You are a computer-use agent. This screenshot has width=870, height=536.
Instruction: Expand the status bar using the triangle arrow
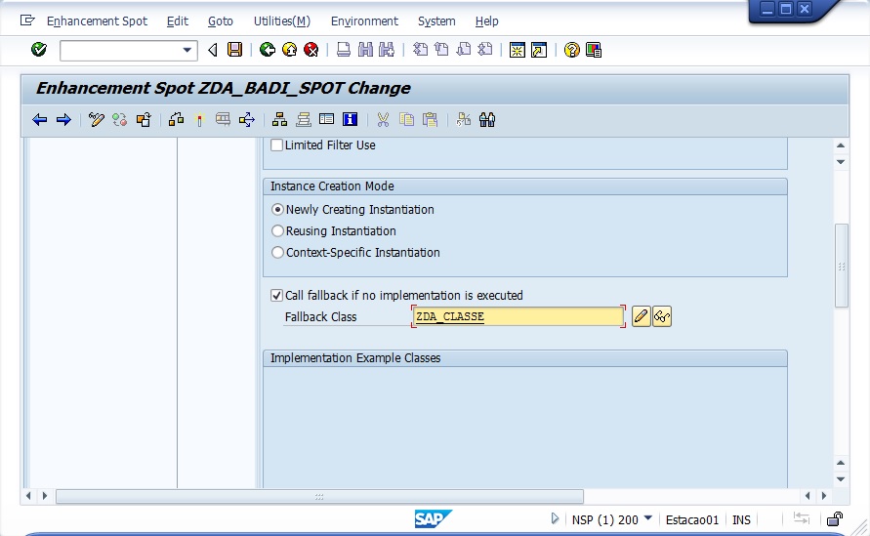pyautogui.click(x=556, y=519)
